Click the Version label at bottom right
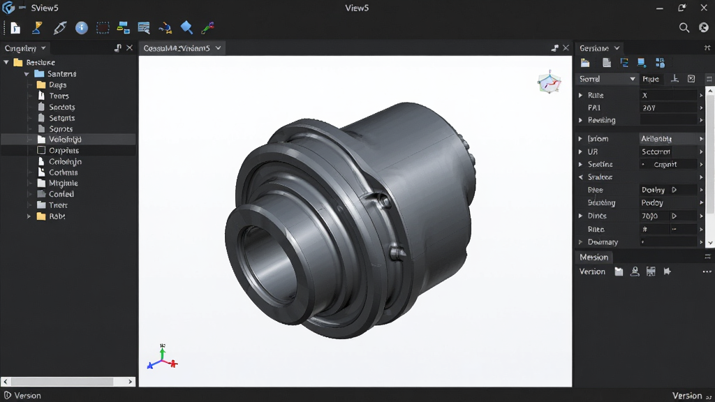 (687, 396)
